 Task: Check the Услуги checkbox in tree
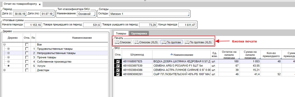point(27,66)
